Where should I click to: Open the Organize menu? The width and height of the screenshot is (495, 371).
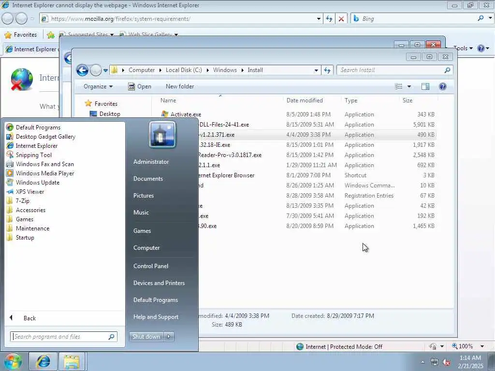[x=98, y=86]
